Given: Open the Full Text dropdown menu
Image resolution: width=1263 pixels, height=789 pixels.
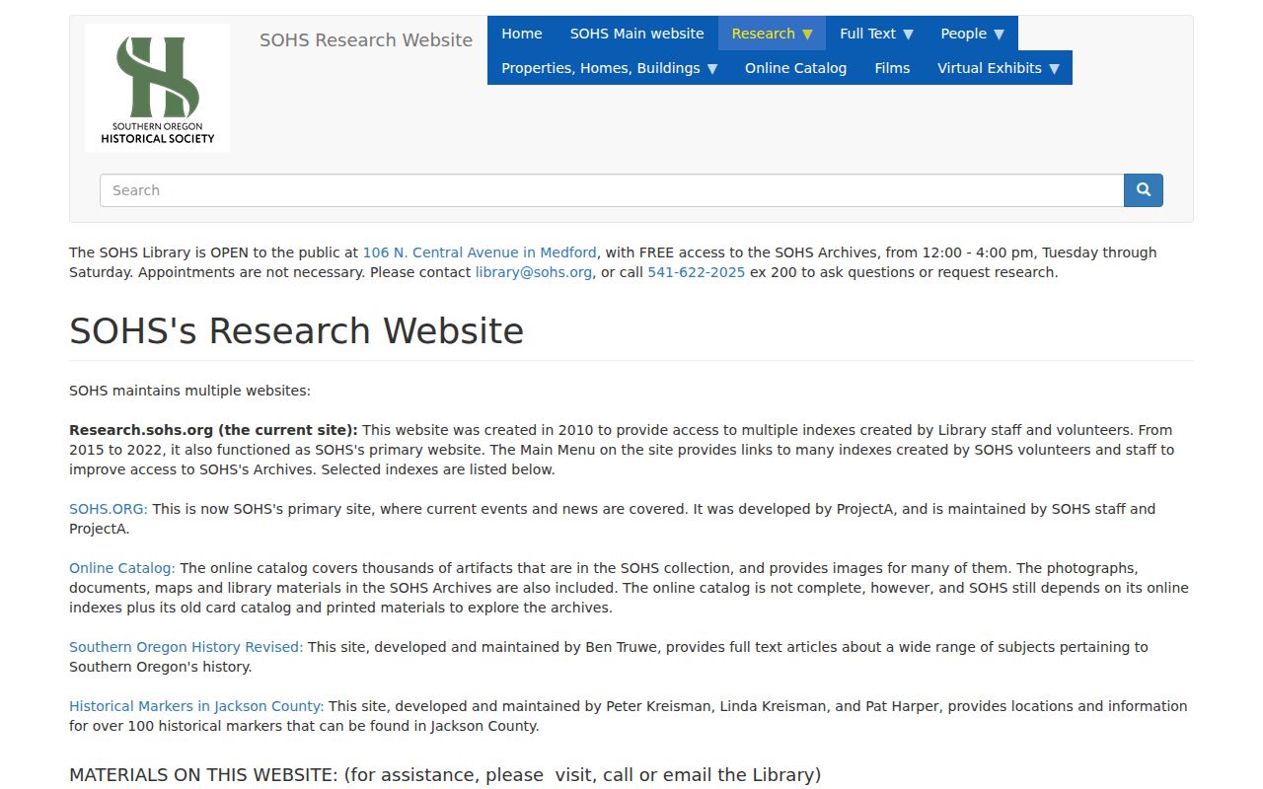Looking at the screenshot, I should 876,34.
